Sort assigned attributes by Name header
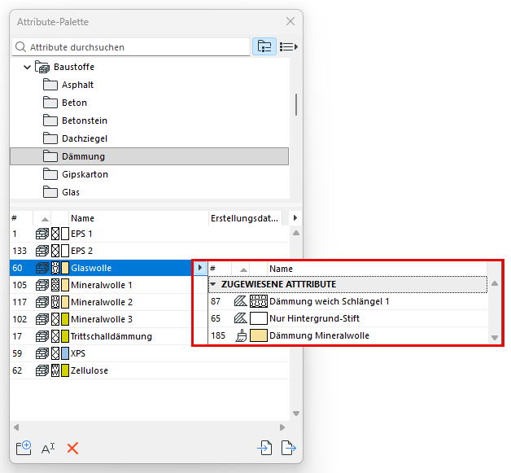 coord(378,269)
